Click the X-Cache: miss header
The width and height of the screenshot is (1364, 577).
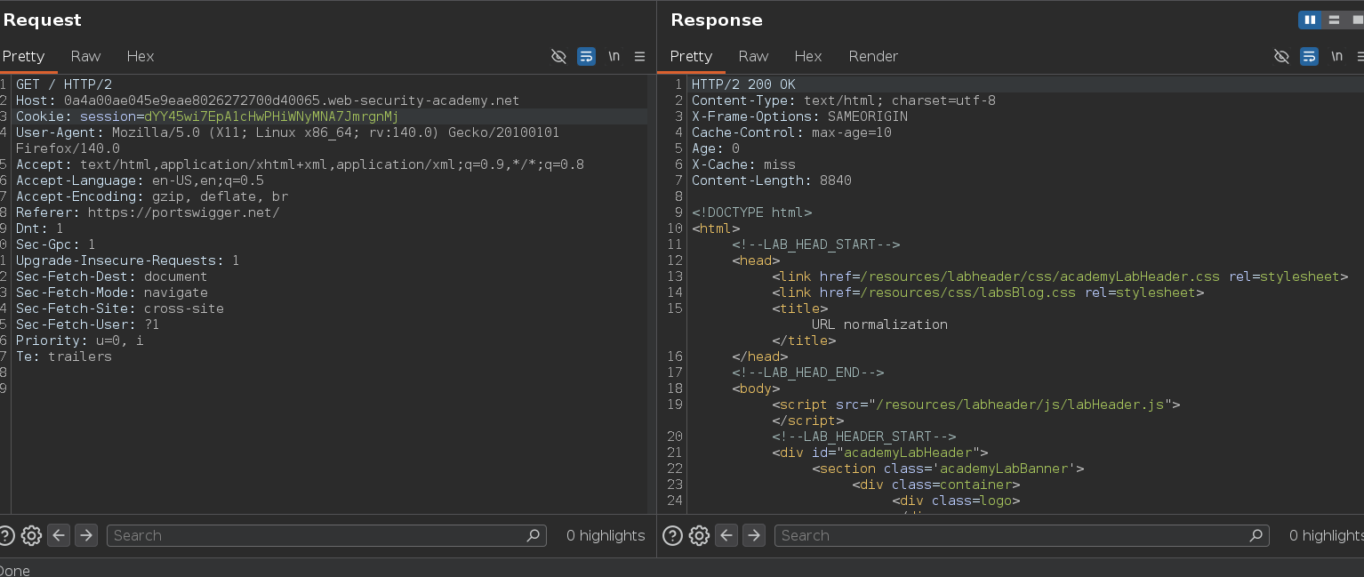[743, 164]
